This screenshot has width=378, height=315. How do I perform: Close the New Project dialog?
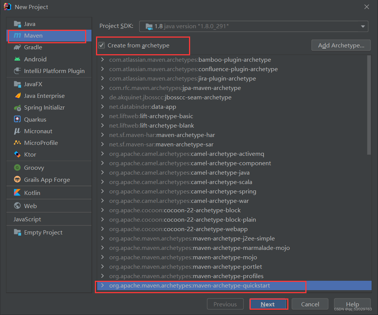(x=367, y=7)
